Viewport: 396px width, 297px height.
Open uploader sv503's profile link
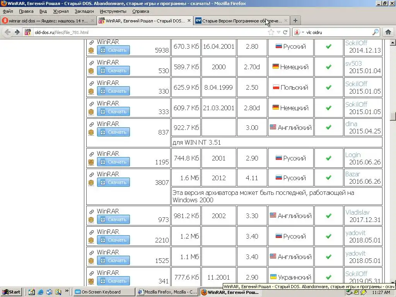353,63
